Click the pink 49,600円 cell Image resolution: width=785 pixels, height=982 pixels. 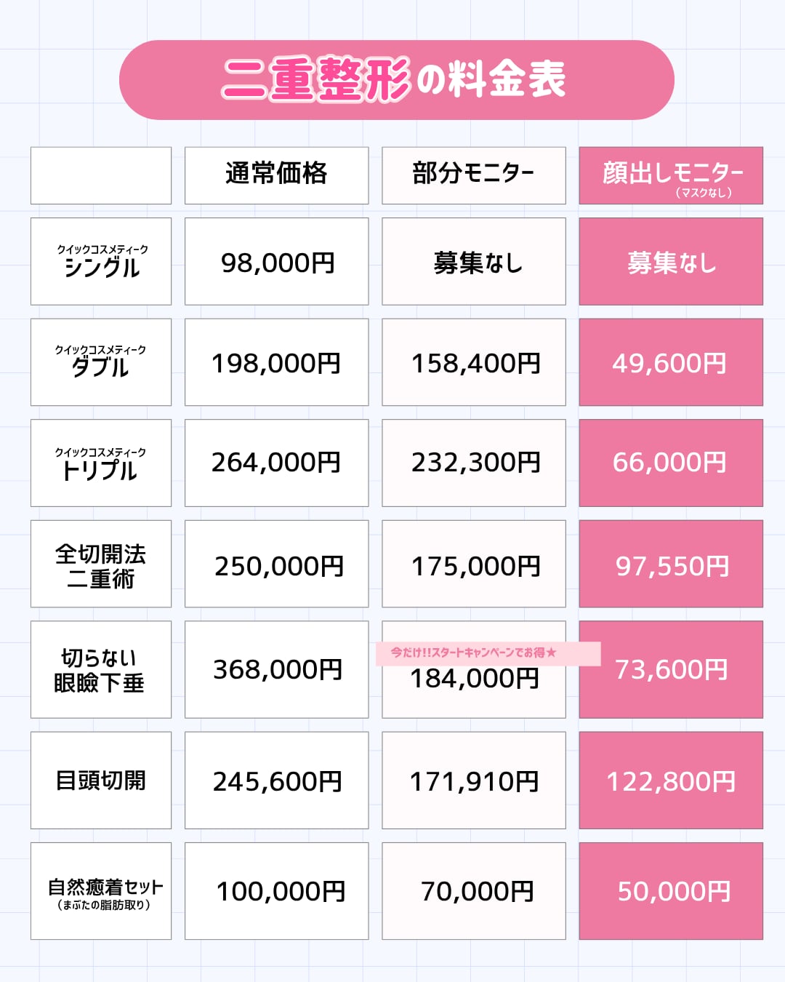(671, 362)
